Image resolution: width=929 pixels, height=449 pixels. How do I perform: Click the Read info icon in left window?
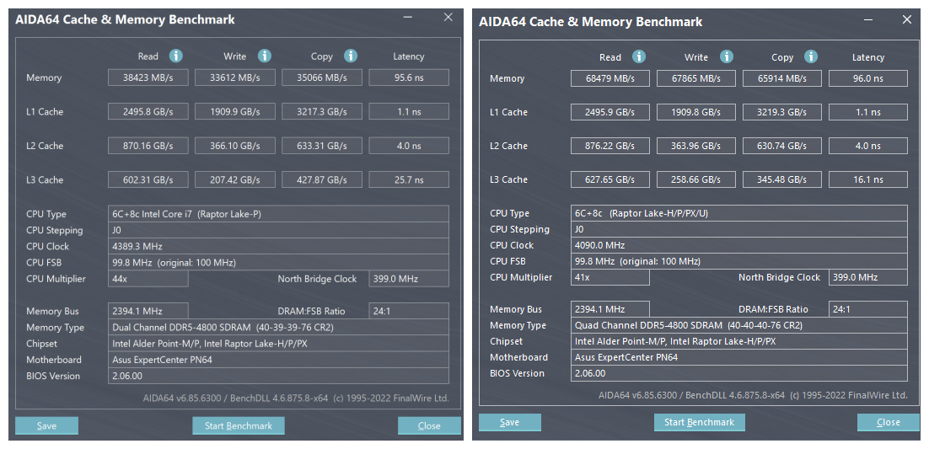point(176,56)
